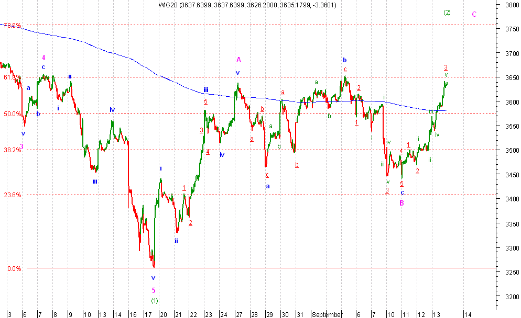Click the 3200 price axis label
Viewport: 521px width, 318px height.
tap(512, 297)
